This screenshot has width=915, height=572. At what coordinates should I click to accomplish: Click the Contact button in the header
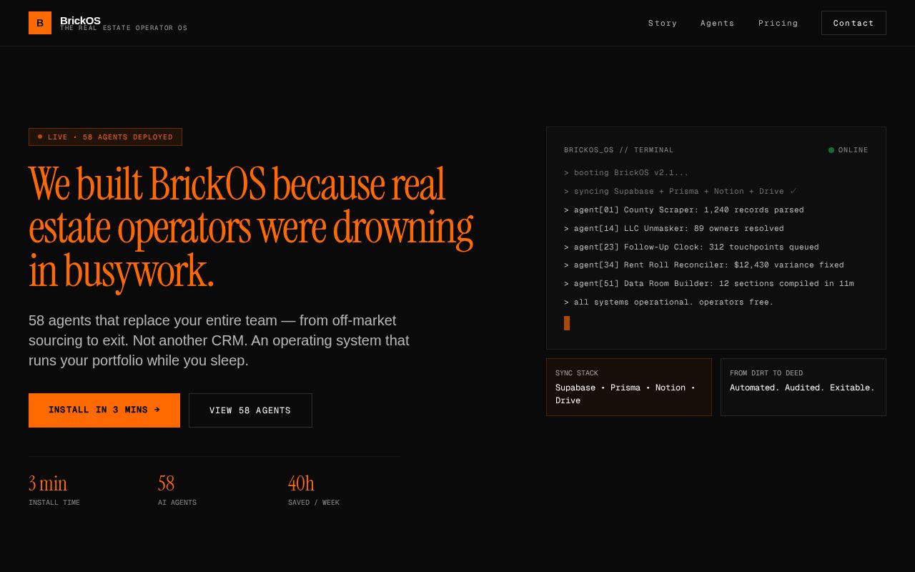pos(854,23)
